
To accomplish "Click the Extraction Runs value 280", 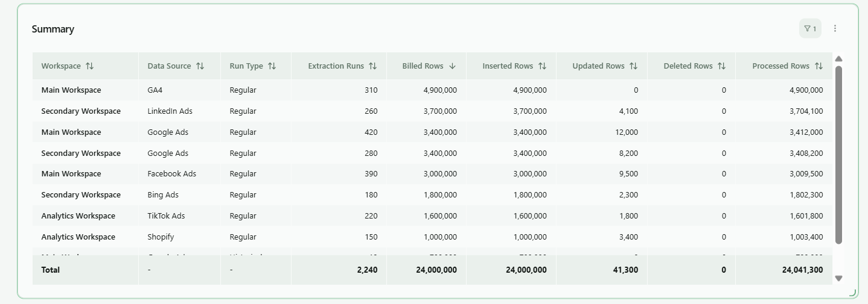I will click(x=371, y=154).
